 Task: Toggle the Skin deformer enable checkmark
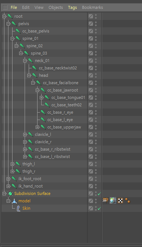tap(99, 208)
